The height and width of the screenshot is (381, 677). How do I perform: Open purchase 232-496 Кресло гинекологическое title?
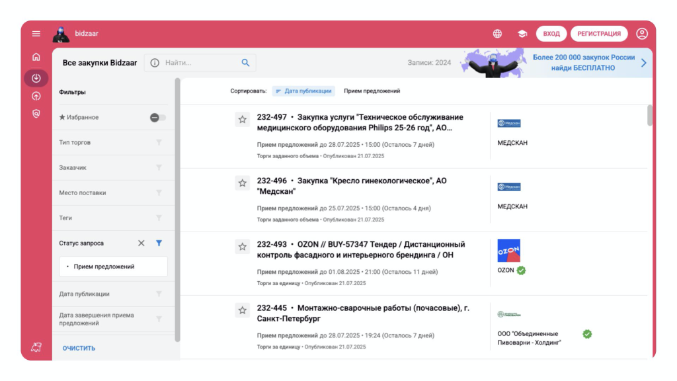point(352,186)
